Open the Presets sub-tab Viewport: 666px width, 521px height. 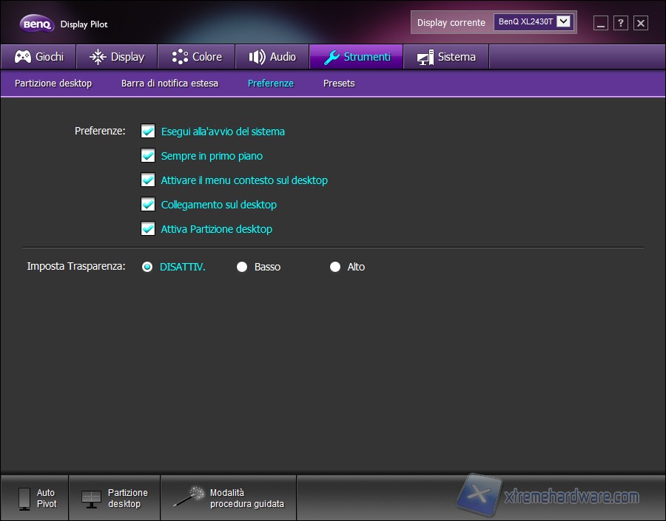pyautogui.click(x=339, y=84)
